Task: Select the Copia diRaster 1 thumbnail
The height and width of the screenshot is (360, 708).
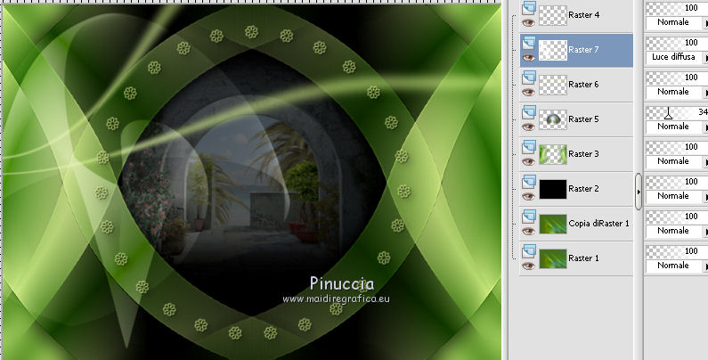Action: (553, 224)
